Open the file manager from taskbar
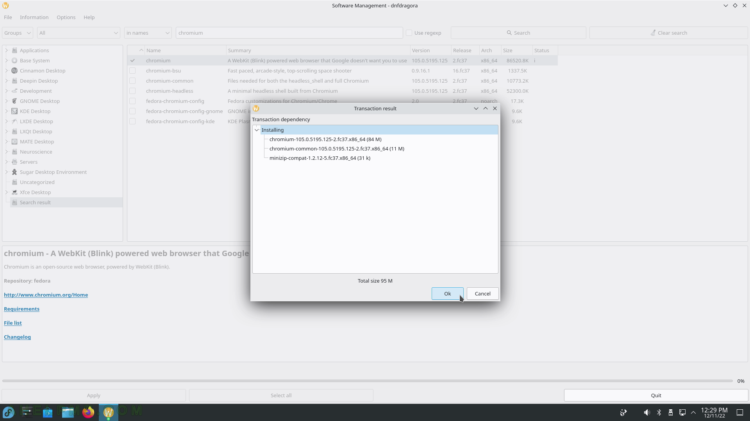 click(x=68, y=412)
